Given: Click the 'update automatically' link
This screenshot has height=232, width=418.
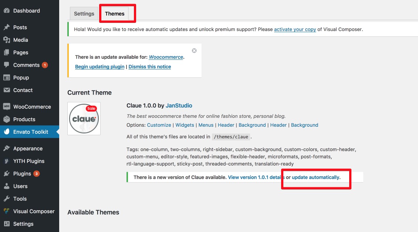Looking at the screenshot, I should coord(316,177).
